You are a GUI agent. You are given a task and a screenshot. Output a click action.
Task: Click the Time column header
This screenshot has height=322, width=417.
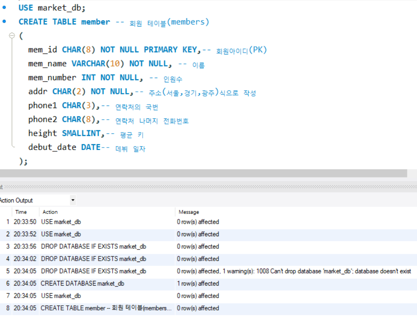(21, 212)
